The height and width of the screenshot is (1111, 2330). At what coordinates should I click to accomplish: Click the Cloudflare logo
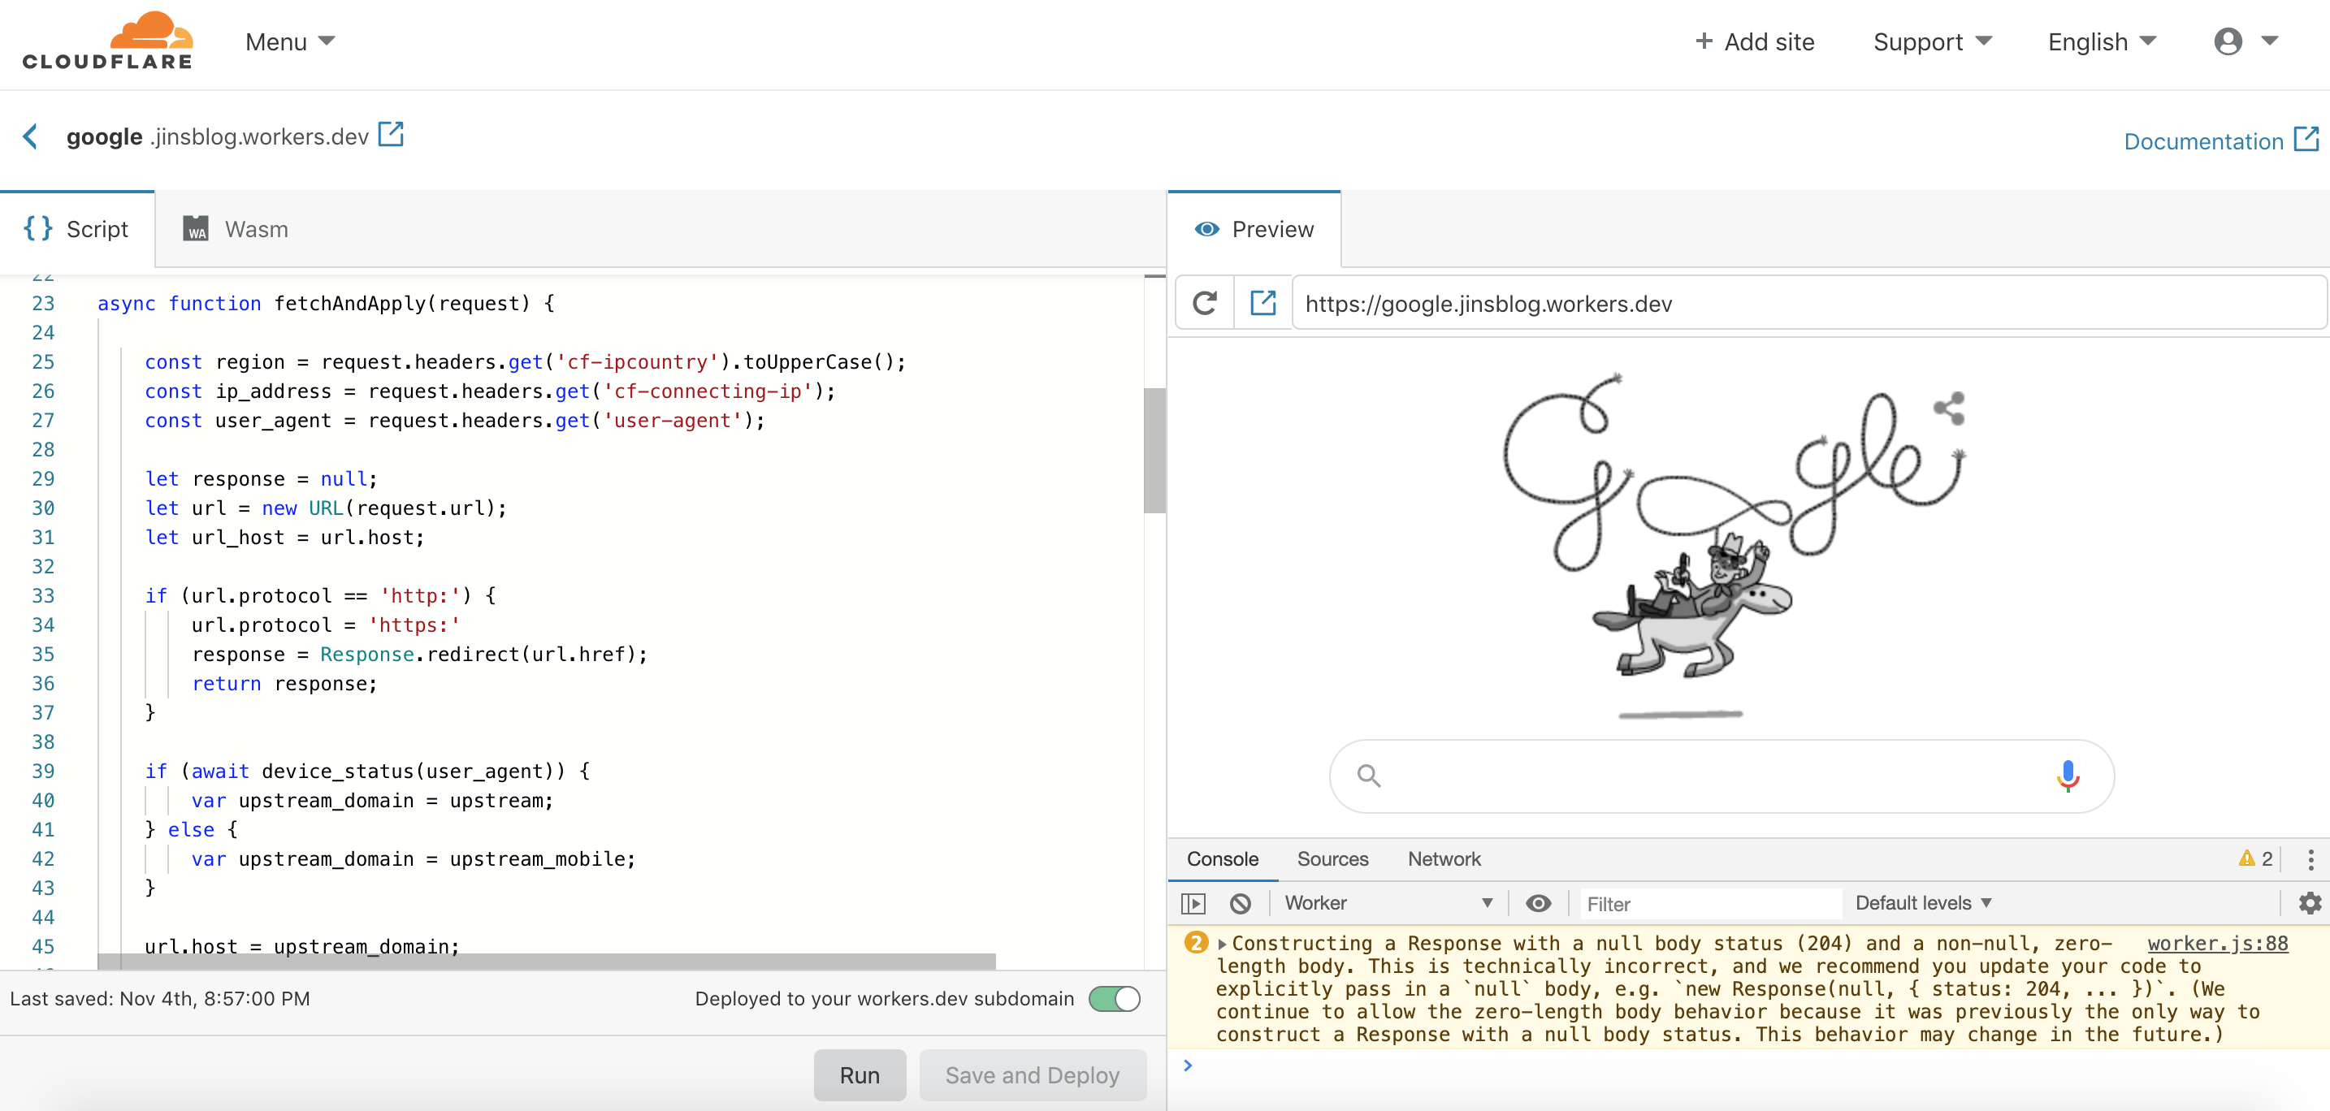pyautogui.click(x=106, y=41)
